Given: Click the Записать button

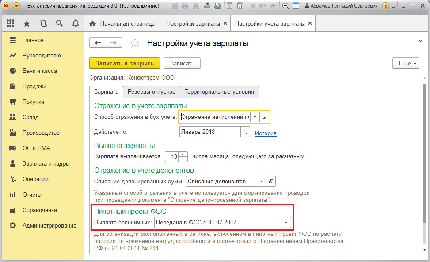Looking at the screenshot, I should tap(182, 63).
